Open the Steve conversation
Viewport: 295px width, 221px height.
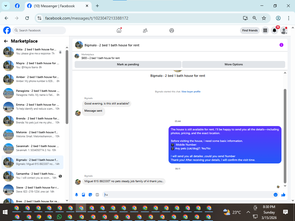[32, 190]
